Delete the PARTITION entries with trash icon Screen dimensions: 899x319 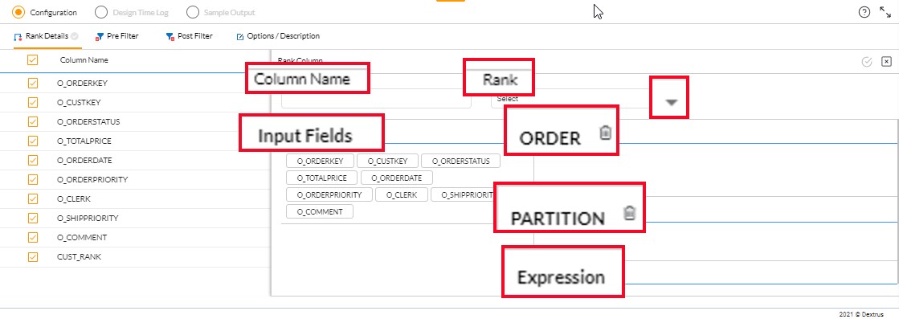click(630, 213)
